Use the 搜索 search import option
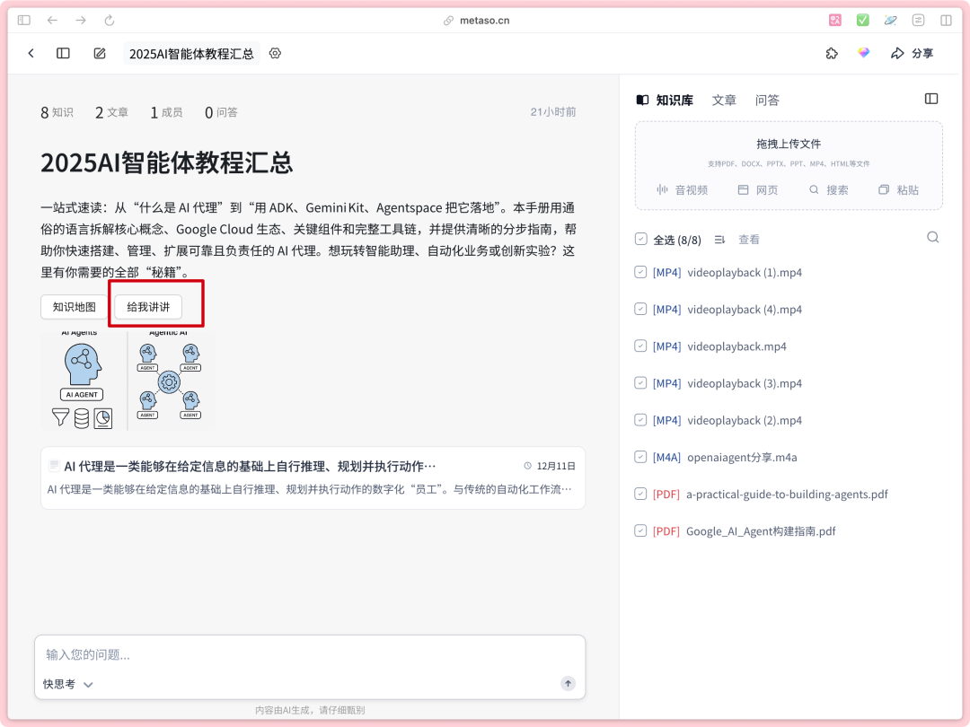The image size is (970, 727). pyautogui.click(x=828, y=189)
